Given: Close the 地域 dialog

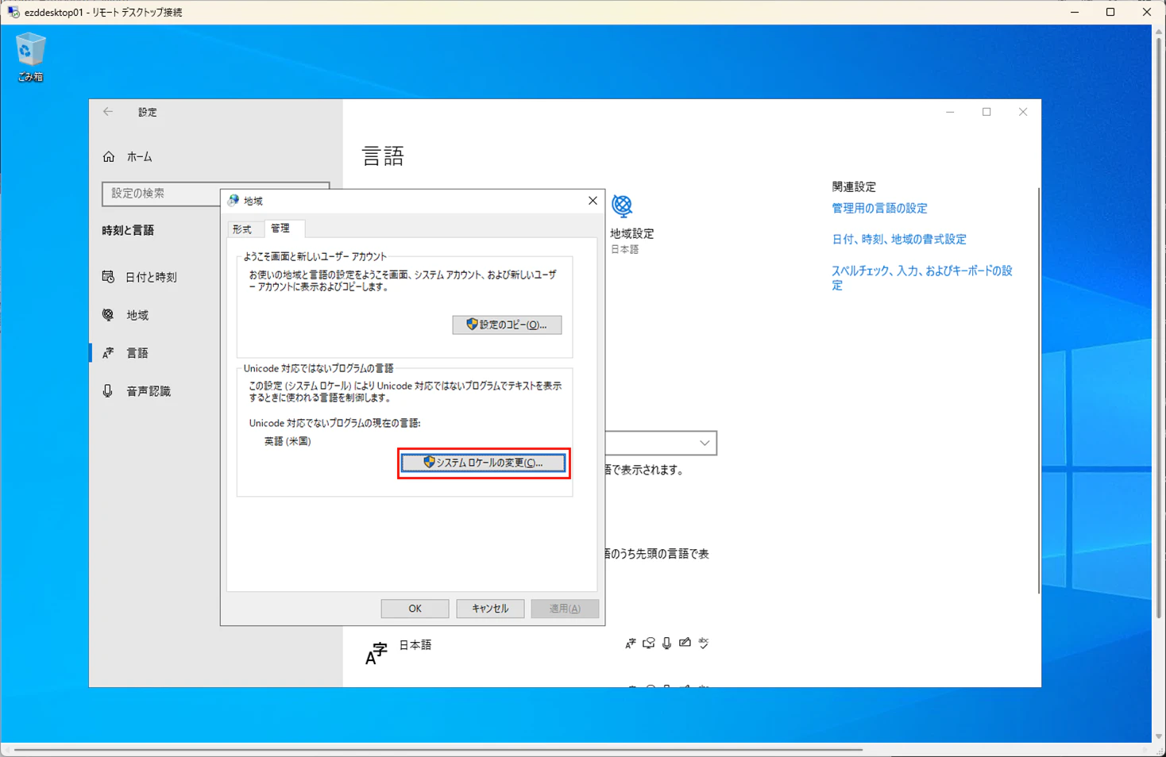Looking at the screenshot, I should [593, 201].
